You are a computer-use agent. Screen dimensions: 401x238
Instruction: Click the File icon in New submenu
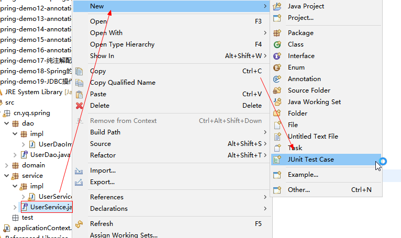click(277, 125)
